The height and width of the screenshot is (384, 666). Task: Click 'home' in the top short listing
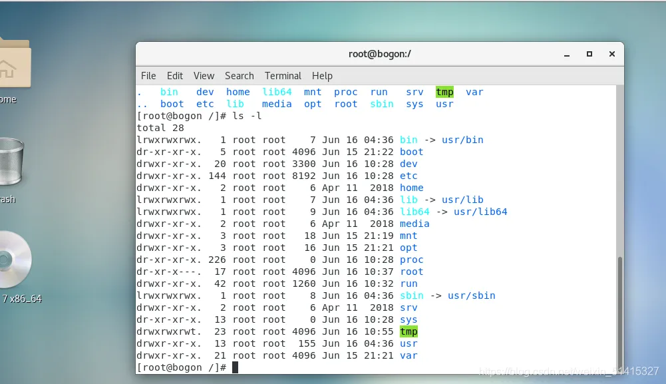click(238, 92)
